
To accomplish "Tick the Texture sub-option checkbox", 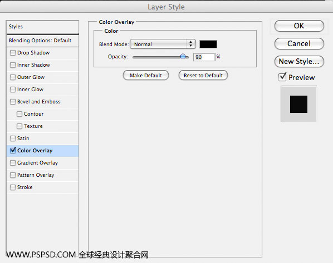I will [x=19, y=126].
